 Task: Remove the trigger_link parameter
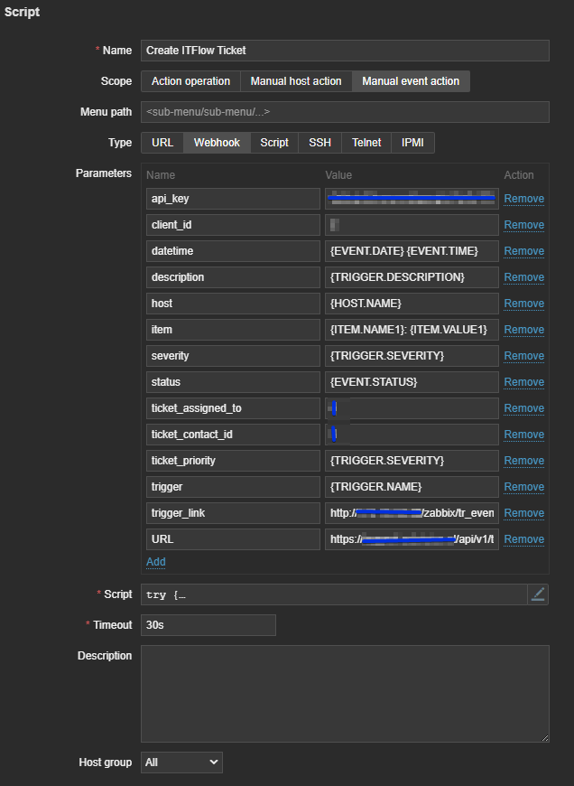[524, 513]
